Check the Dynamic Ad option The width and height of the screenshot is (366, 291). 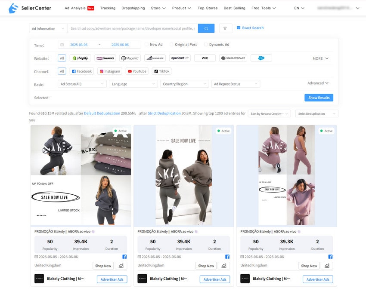pyautogui.click(x=206, y=45)
